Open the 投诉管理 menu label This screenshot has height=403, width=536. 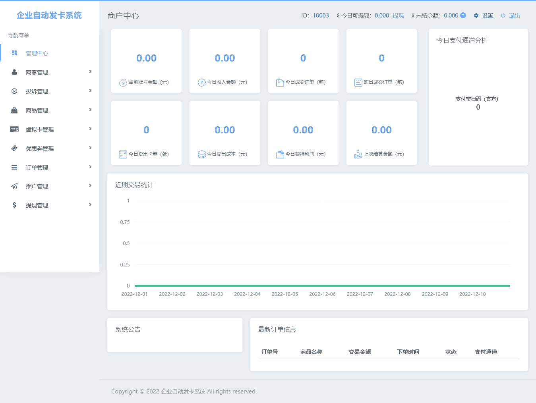tap(37, 91)
